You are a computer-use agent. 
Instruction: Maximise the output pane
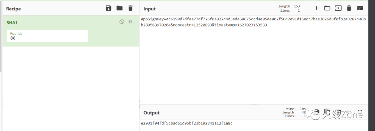click(x=360, y=113)
